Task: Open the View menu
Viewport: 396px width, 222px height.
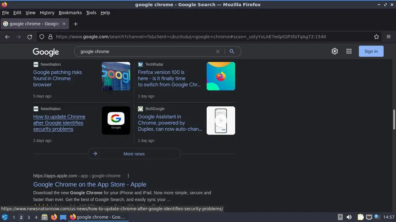Action: point(30,13)
